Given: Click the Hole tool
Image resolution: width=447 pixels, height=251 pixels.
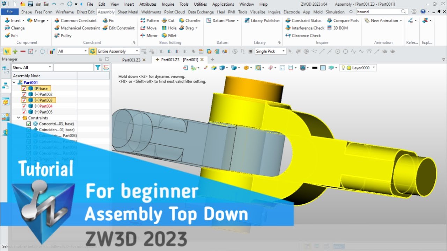Looking at the screenshot, I should coord(169,28).
